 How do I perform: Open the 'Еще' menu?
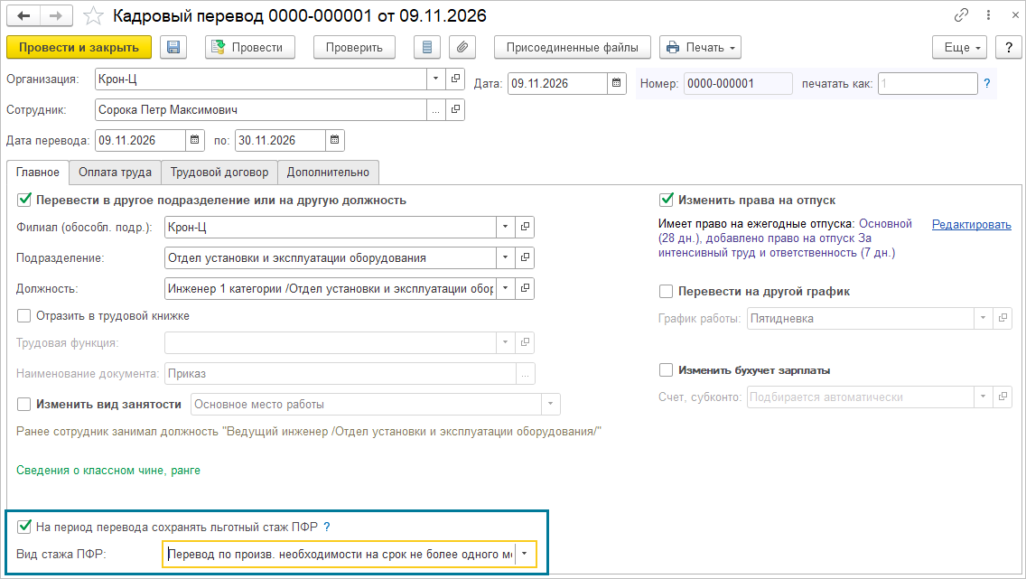coord(959,47)
